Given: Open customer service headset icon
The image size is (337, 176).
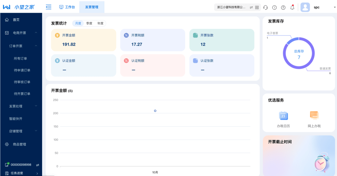Looking at the screenshot, I should (266, 7).
